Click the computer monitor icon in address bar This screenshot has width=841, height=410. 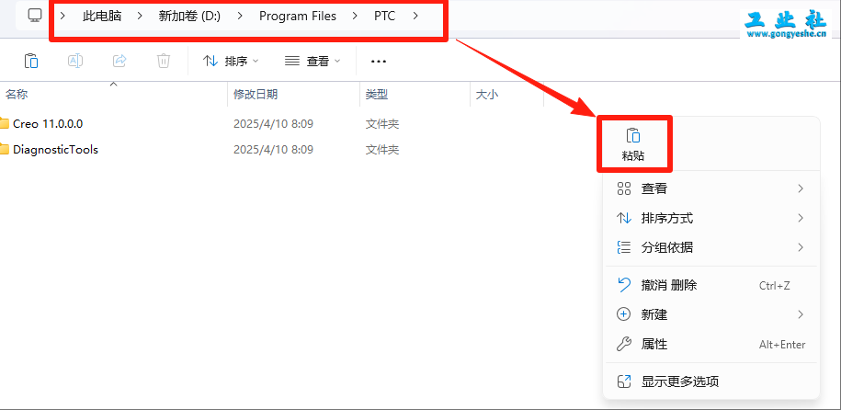point(35,16)
